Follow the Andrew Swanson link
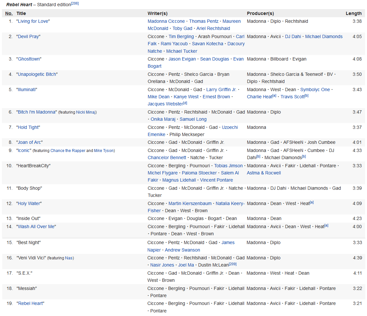Image resolution: width=367 pixels, height=316 pixels. pos(182,250)
